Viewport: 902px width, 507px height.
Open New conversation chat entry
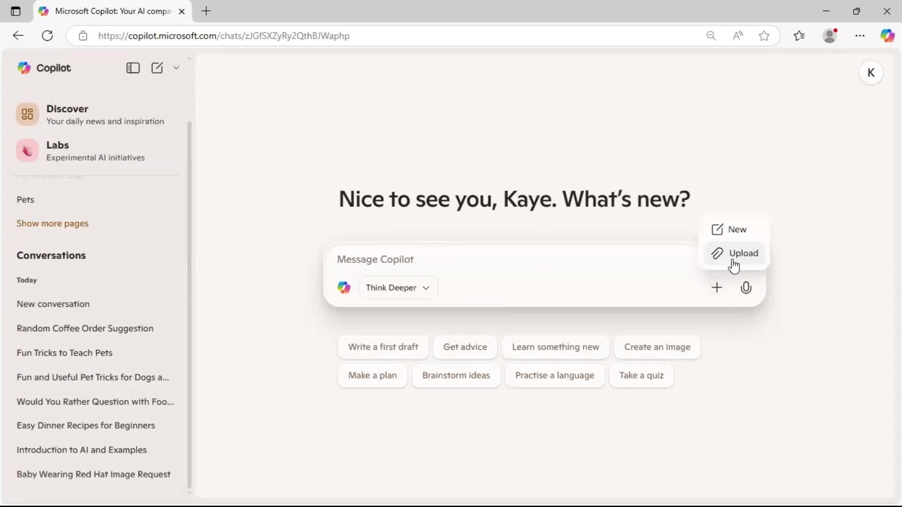pyautogui.click(x=53, y=304)
